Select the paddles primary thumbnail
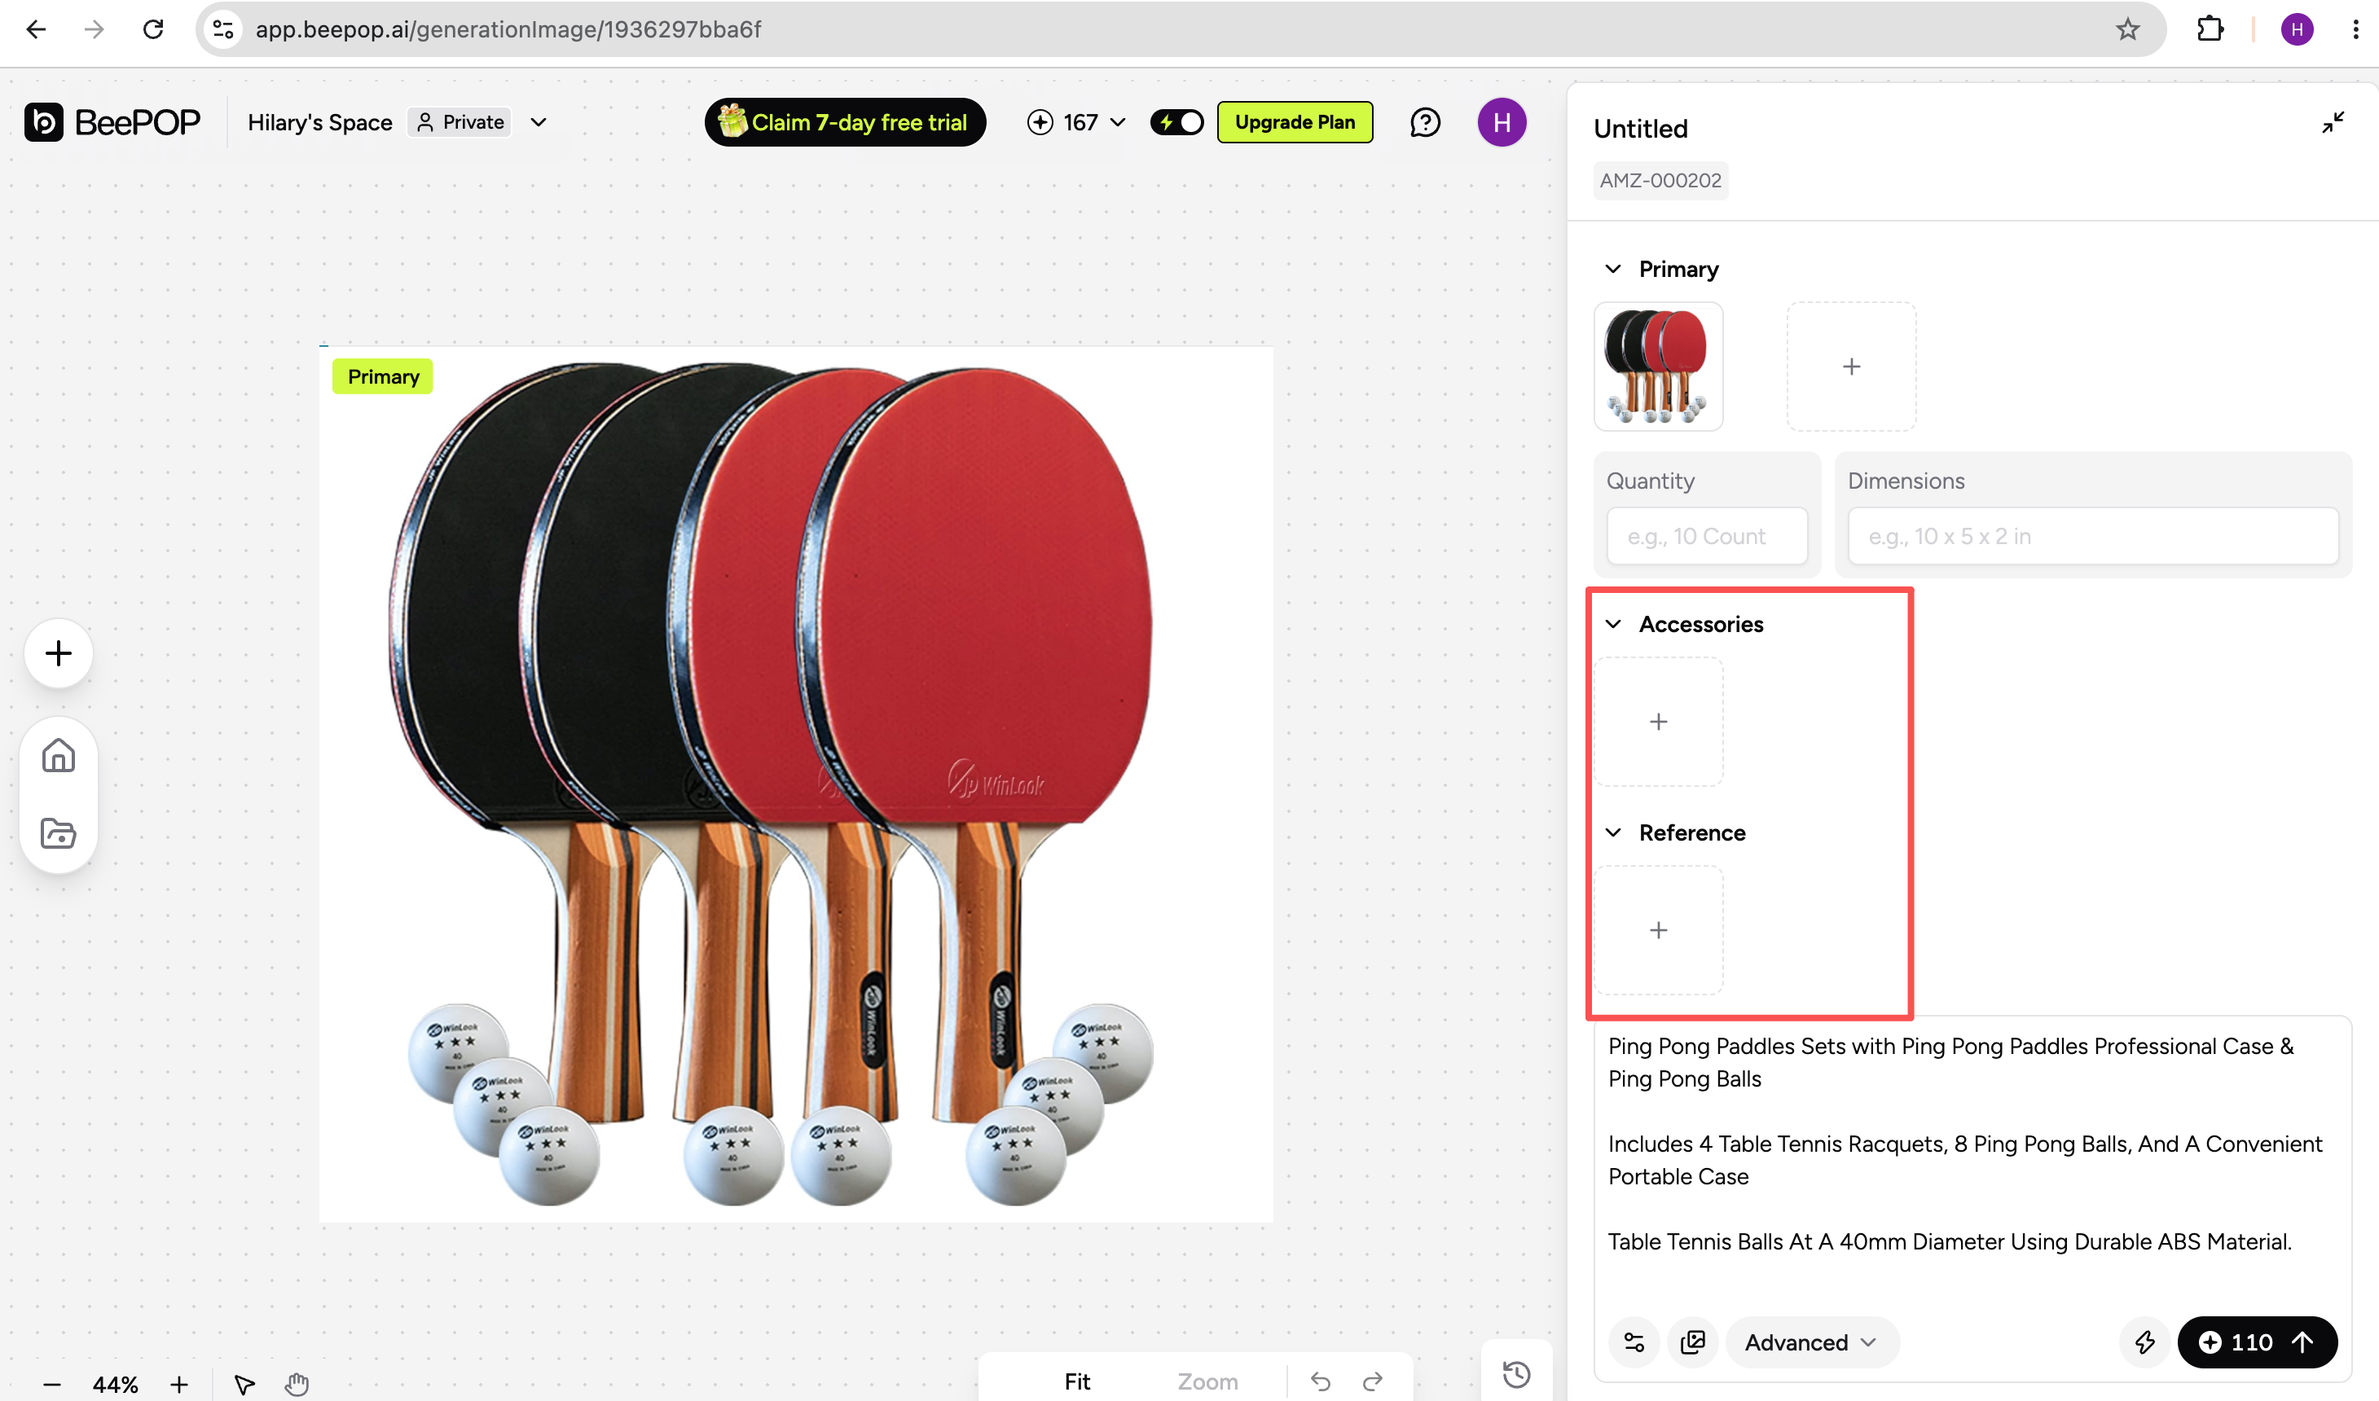This screenshot has height=1401, width=2379. [x=1659, y=367]
